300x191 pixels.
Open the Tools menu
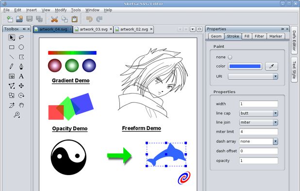tap(76, 10)
